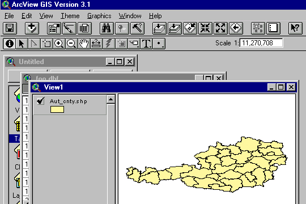Open the Window menu
Image resolution: width=306 pixels, height=204 pixels.
[x=130, y=16]
